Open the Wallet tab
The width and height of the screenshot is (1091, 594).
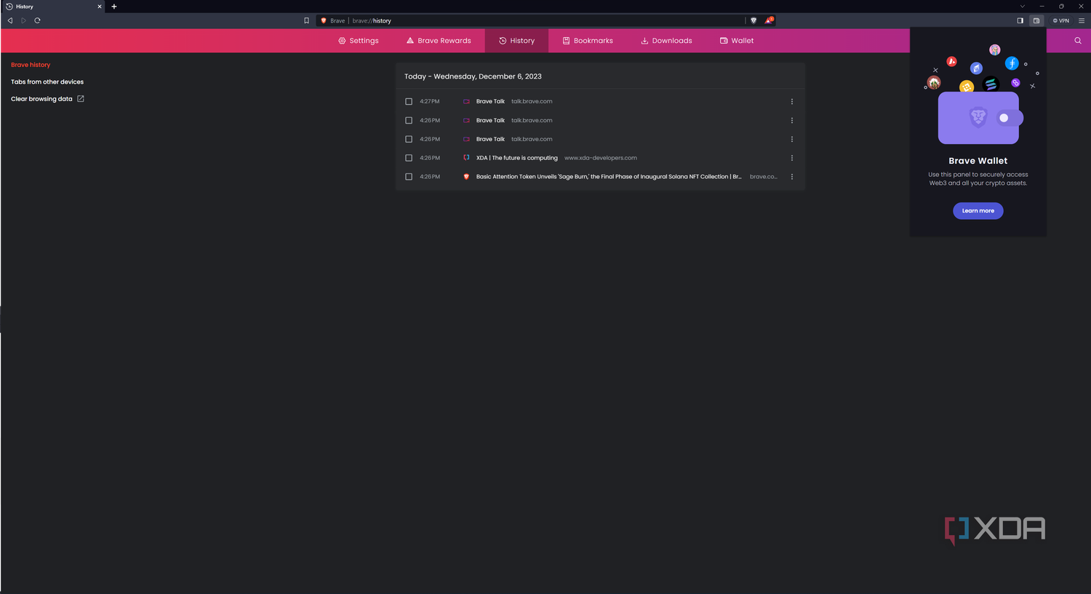point(737,41)
